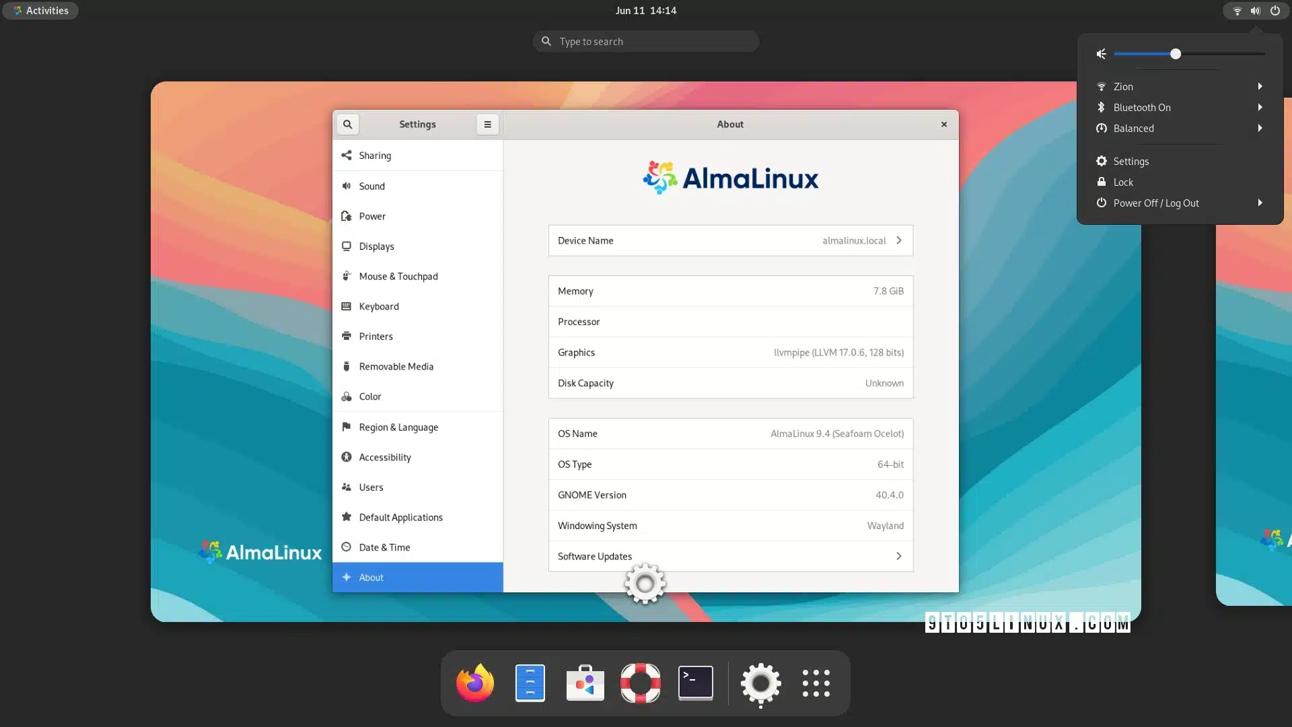The height and width of the screenshot is (727, 1292).
Task: Choose Lock from the system menu
Action: (x=1123, y=182)
